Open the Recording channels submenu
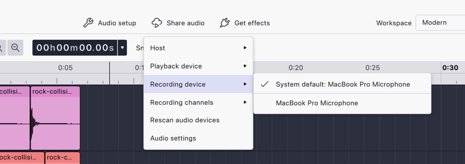This screenshot has height=164, width=465. [198, 102]
